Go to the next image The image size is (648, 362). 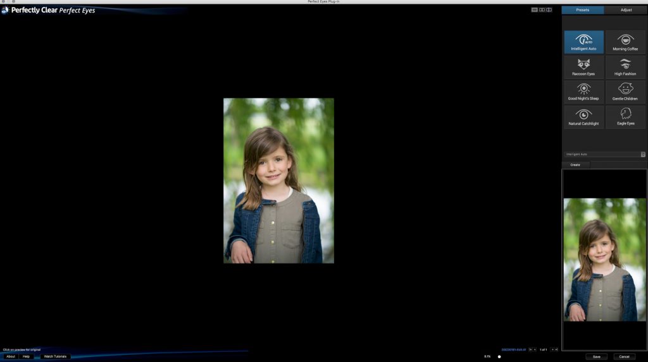(x=552, y=349)
